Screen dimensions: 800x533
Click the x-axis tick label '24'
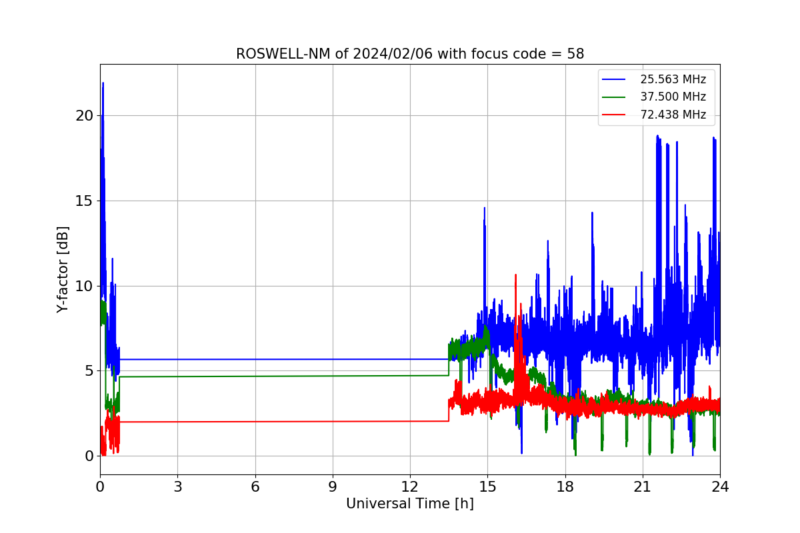720,487
